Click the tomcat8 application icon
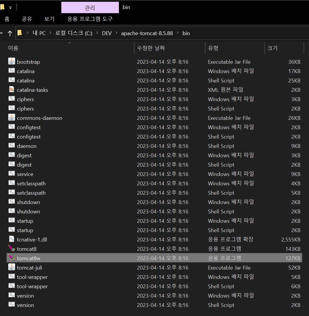The width and height of the screenshot is (309, 316). 12,248
